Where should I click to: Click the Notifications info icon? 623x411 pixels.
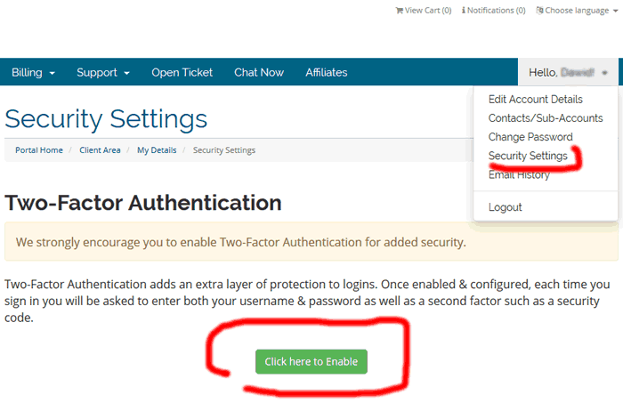coord(465,11)
